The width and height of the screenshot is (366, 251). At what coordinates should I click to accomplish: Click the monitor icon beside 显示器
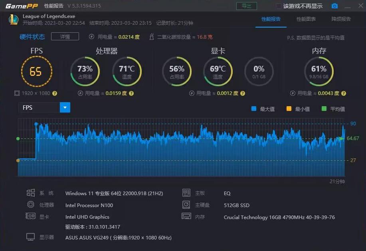coord(30,236)
